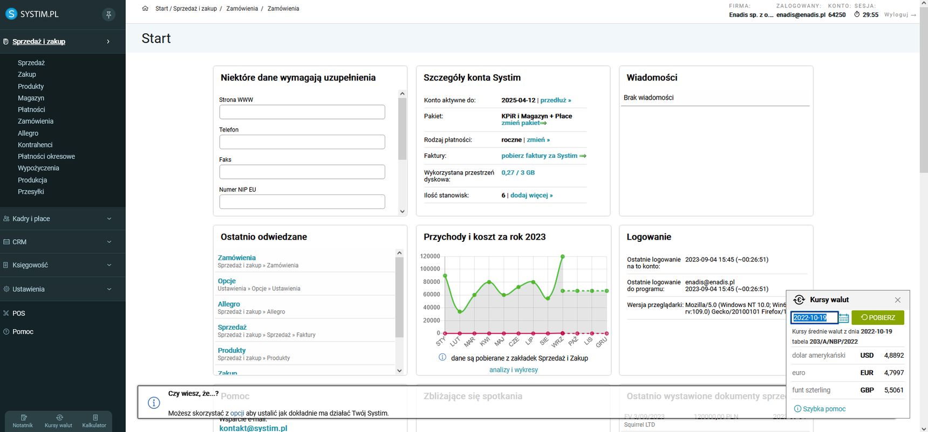Open Zamówienia in the sidebar
The height and width of the screenshot is (432, 928).
point(36,121)
